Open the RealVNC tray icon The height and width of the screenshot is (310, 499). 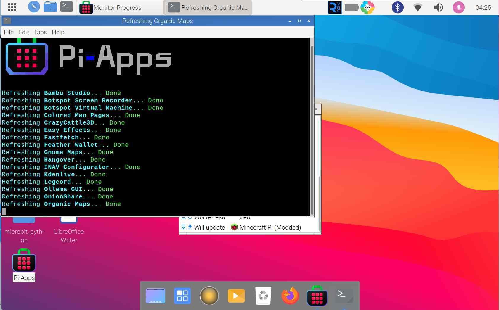(335, 7)
